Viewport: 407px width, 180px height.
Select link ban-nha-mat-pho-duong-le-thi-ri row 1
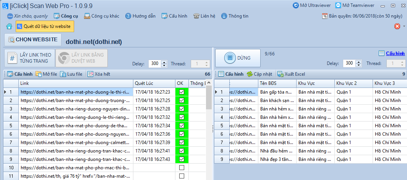[x=76, y=92]
